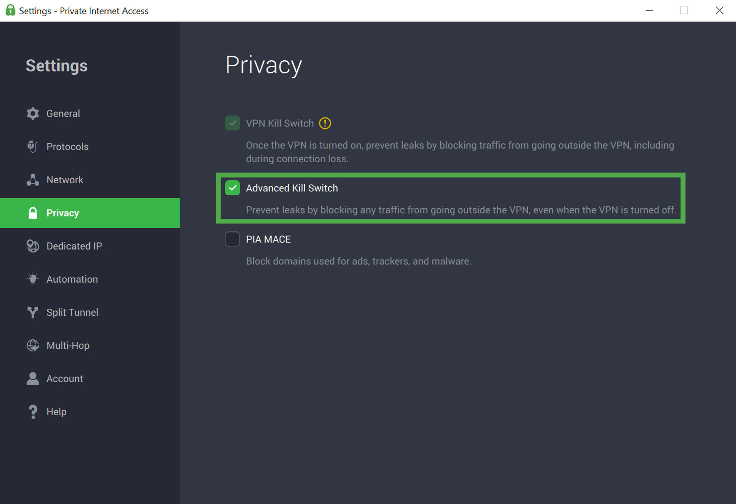Open the General settings tab

[90, 113]
